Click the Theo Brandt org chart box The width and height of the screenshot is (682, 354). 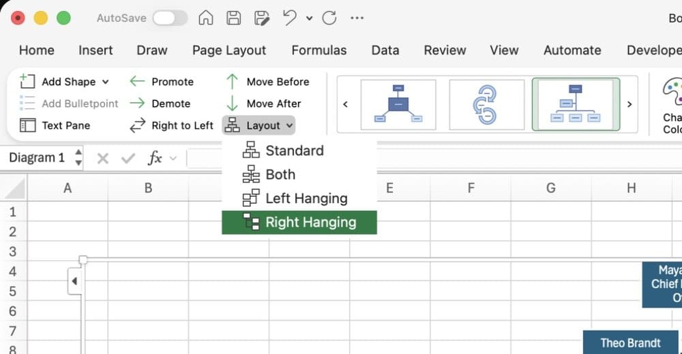pos(631,342)
